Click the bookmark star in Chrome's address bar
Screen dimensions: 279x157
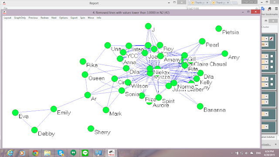(x=256, y=8)
